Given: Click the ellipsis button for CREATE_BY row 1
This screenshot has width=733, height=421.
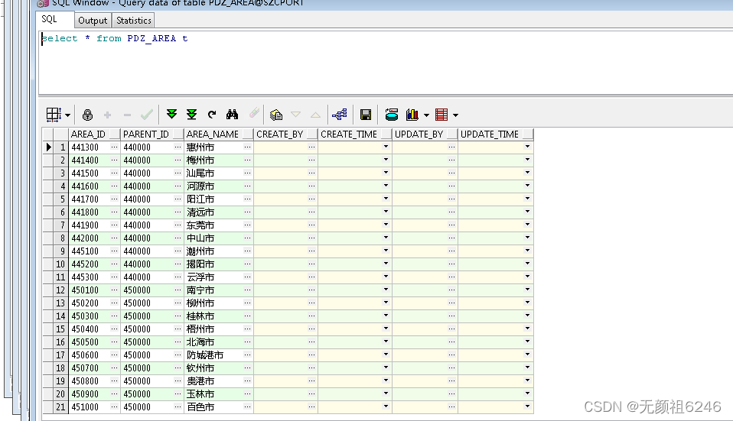Looking at the screenshot, I should click(x=311, y=147).
